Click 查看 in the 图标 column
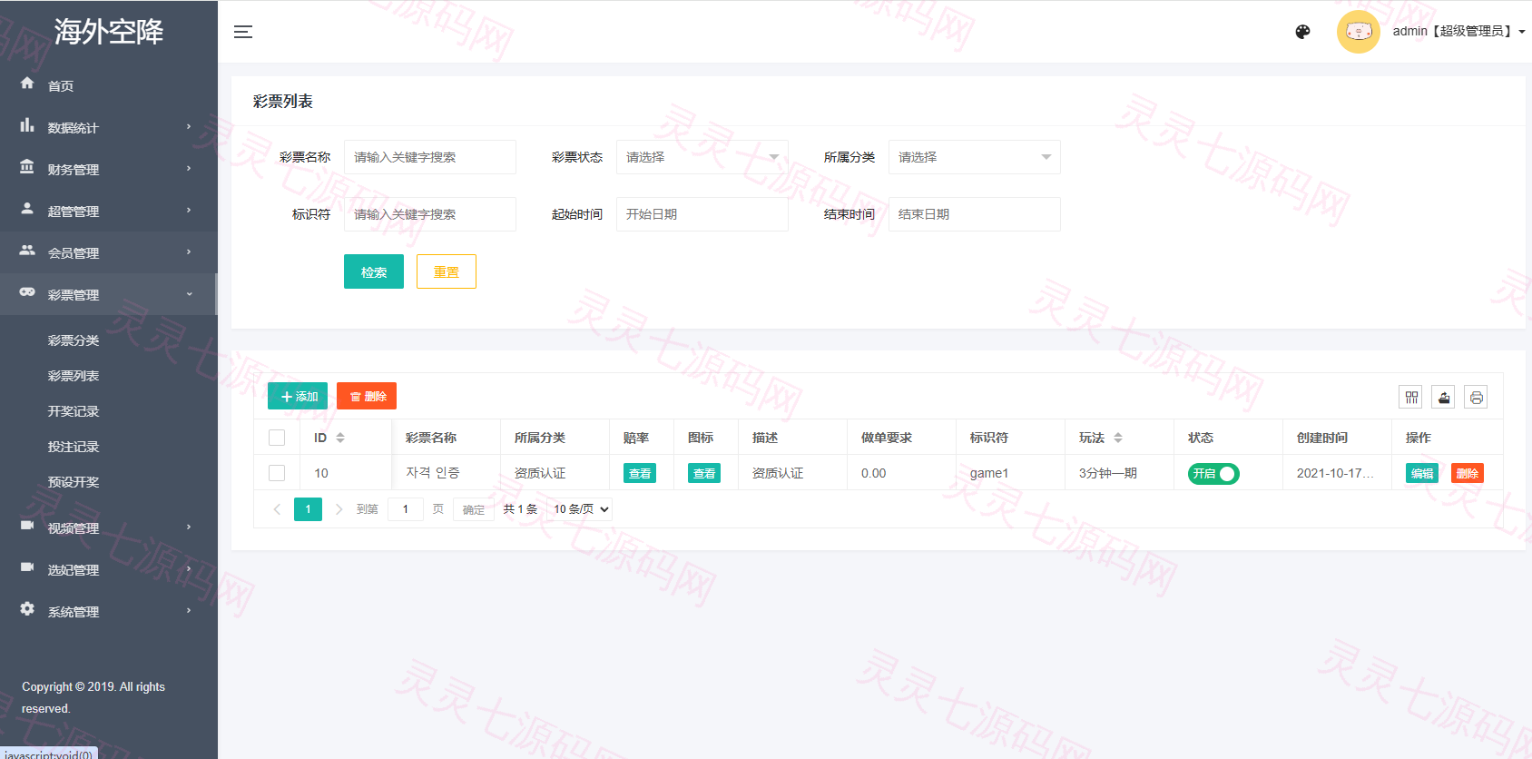Screen dimensions: 1532x759 (704, 473)
